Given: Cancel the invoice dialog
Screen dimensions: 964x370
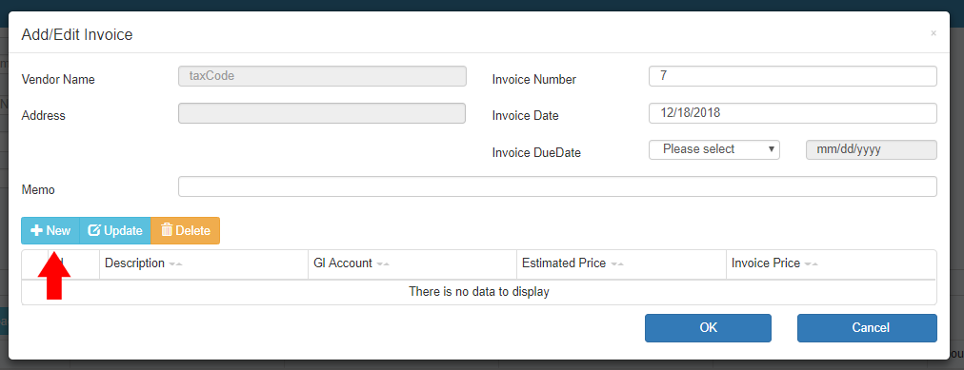Looking at the screenshot, I should click(x=867, y=327).
